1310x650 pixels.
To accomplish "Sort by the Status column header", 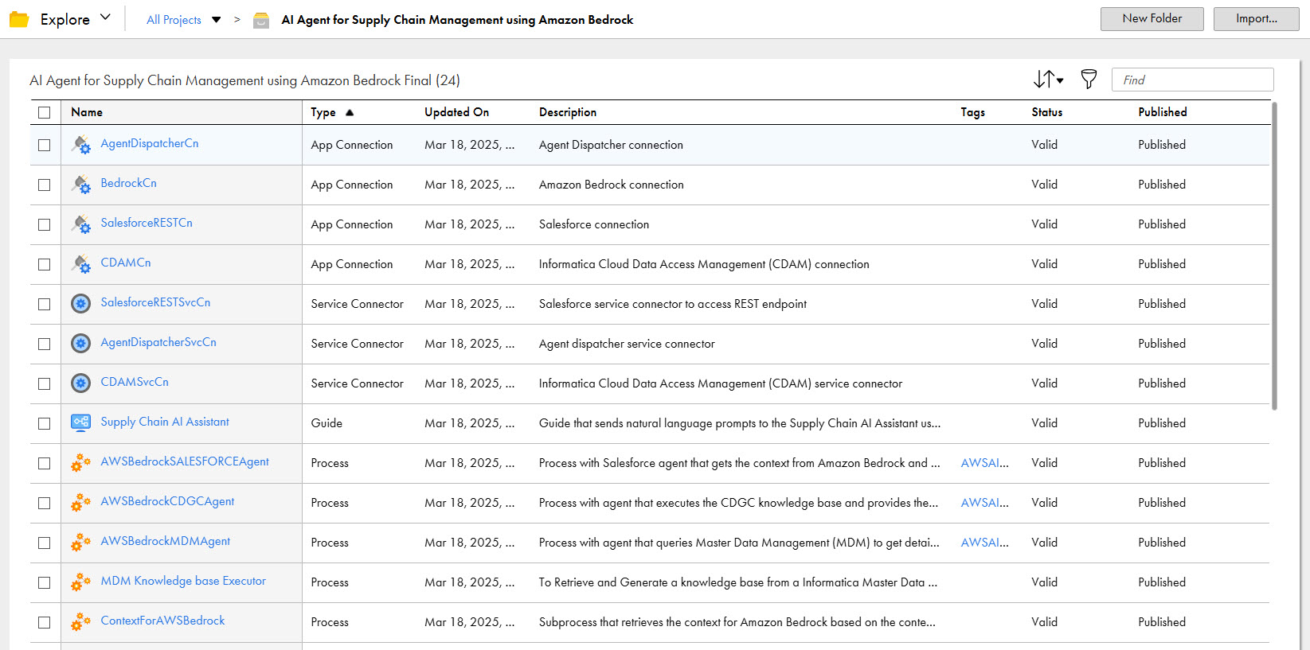I will click(1047, 112).
